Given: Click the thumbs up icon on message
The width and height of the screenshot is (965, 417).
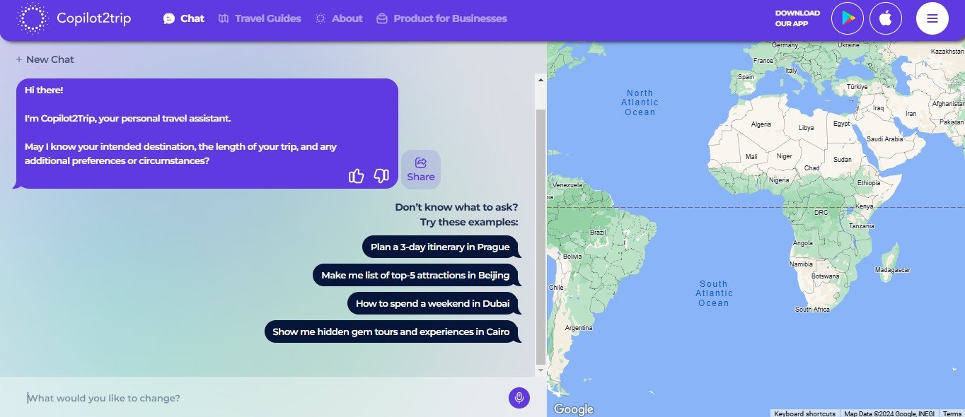Looking at the screenshot, I should tap(357, 176).
